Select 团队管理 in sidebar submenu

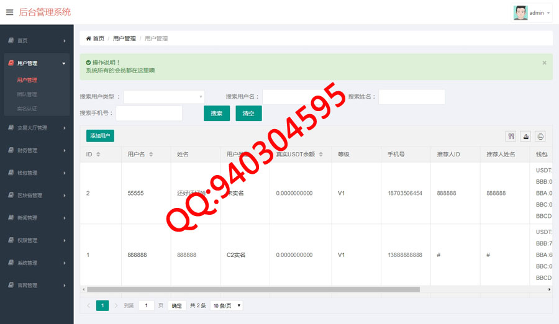[27, 94]
